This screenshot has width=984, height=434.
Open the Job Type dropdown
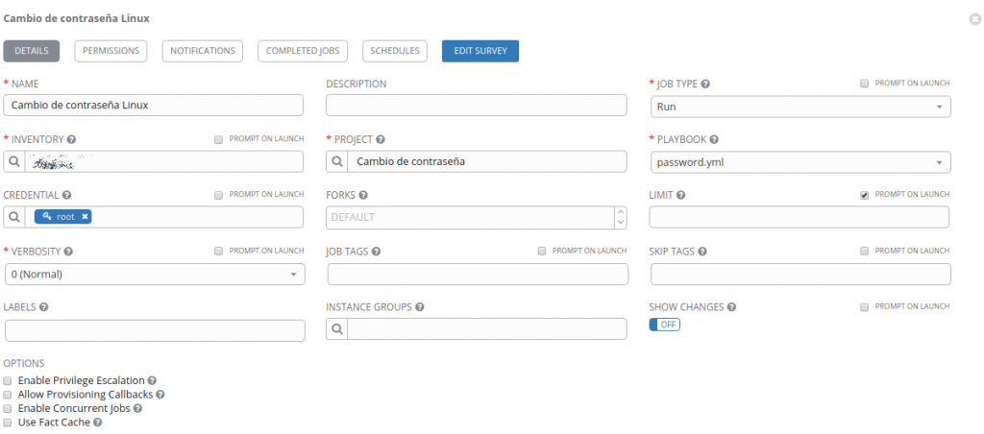800,107
